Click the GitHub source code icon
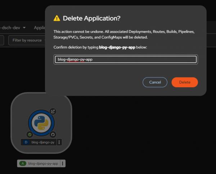 [53, 134]
